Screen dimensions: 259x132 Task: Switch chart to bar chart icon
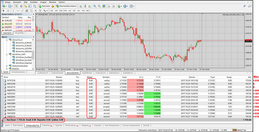[x=81, y=6]
